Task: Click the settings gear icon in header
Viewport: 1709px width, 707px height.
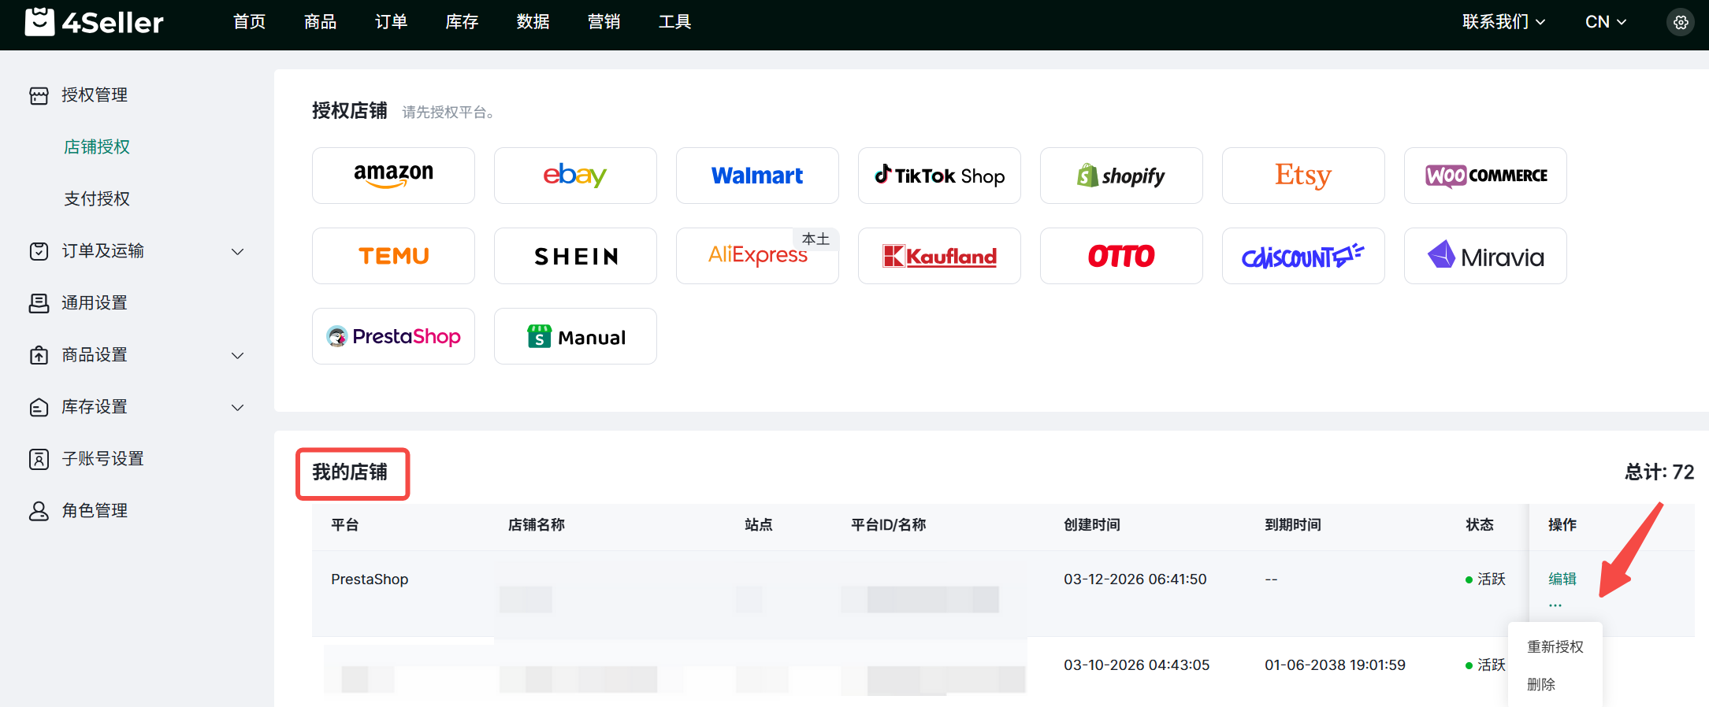Action: coord(1681,22)
